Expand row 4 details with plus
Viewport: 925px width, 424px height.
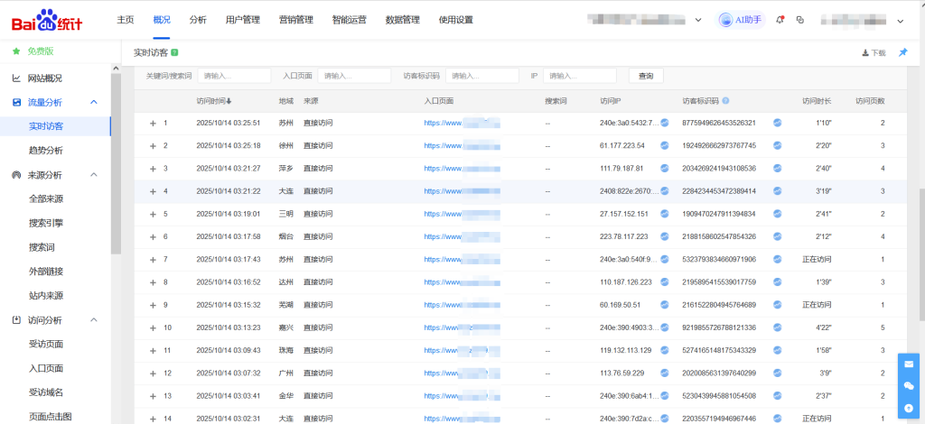(153, 191)
